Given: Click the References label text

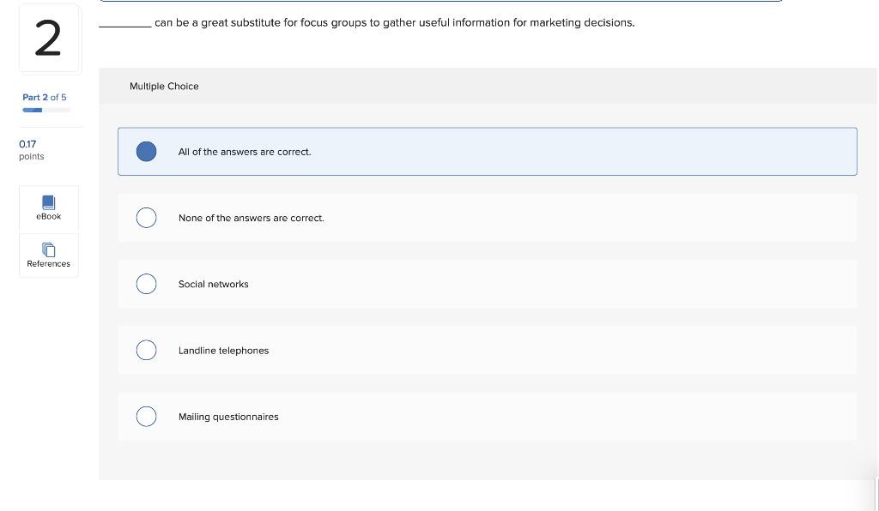Looking at the screenshot, I should pos(48,264).
